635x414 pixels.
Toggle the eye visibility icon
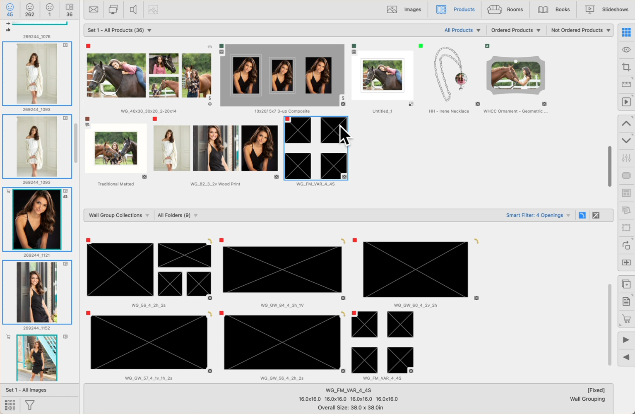point(626,50)
